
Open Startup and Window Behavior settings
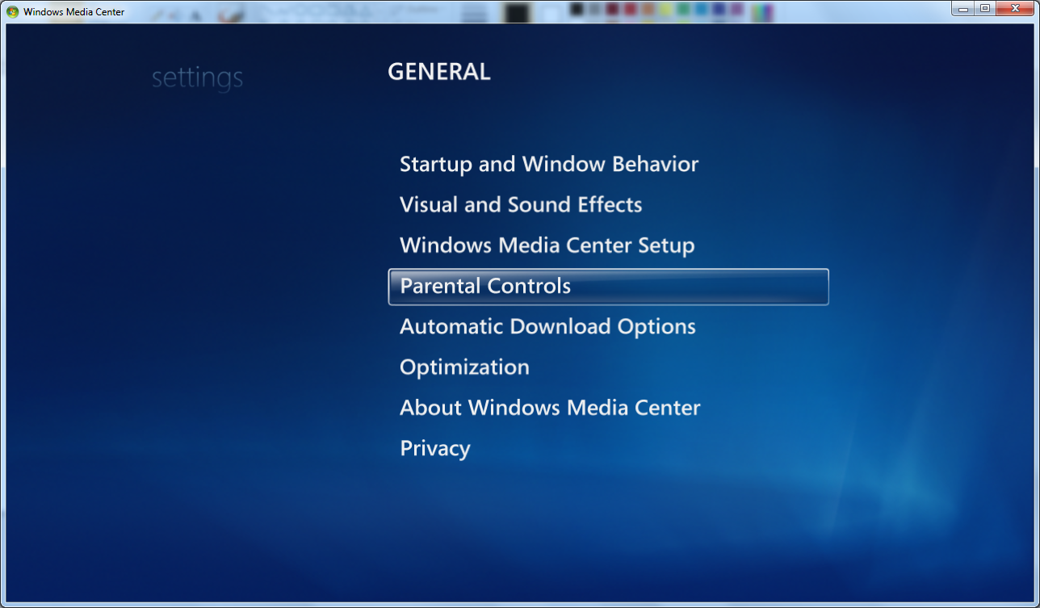tap(549, 165)
